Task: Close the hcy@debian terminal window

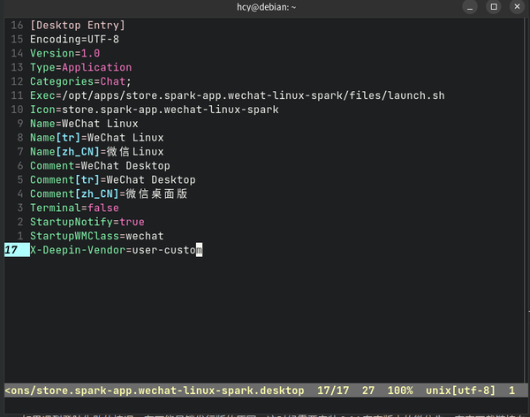Action: click(x=516, y=7)
